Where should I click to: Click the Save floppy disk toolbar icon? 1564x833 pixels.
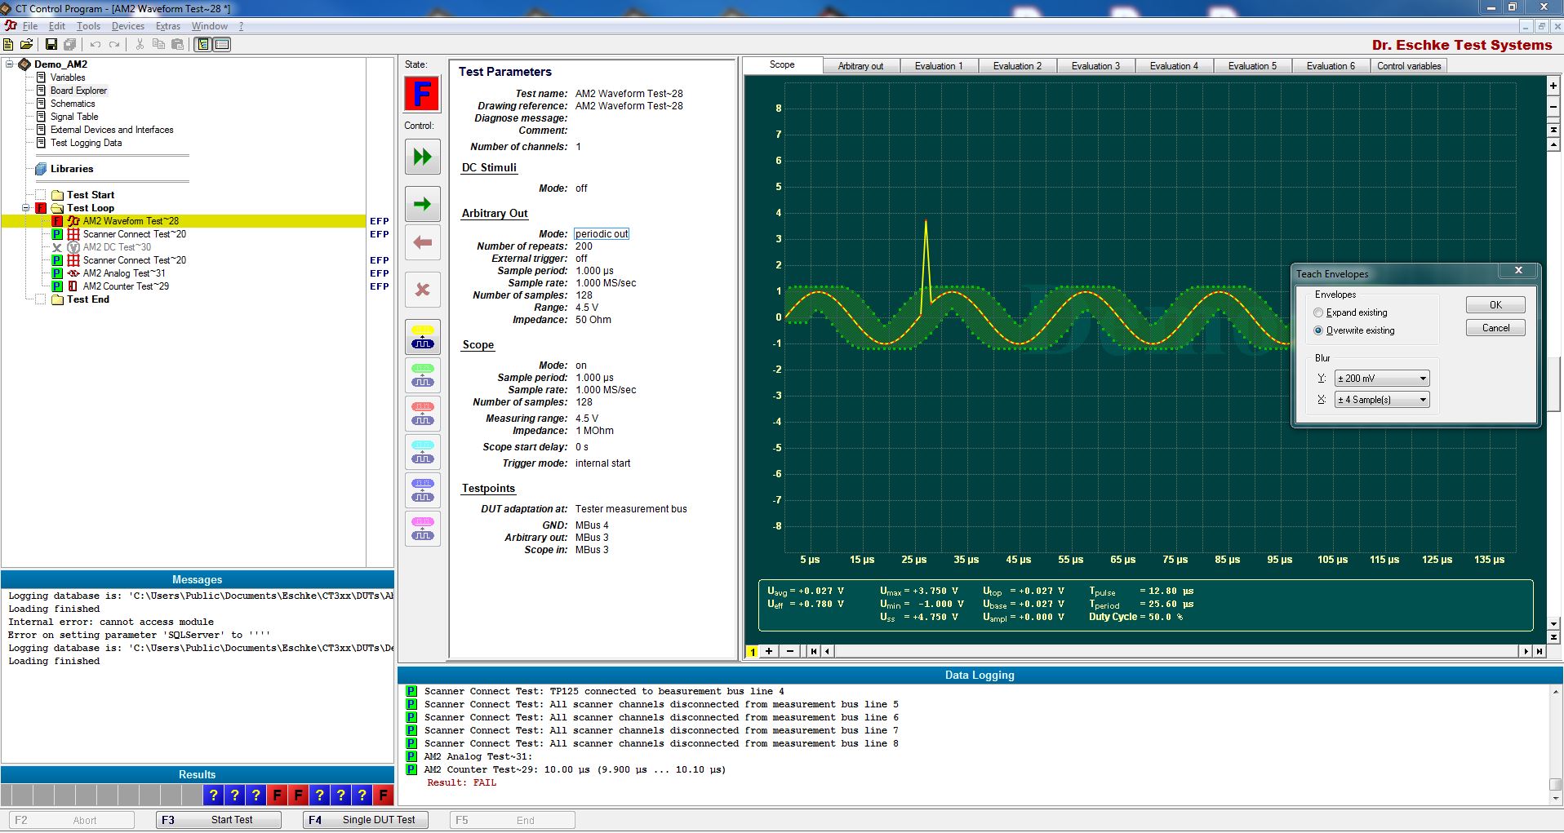51,44
